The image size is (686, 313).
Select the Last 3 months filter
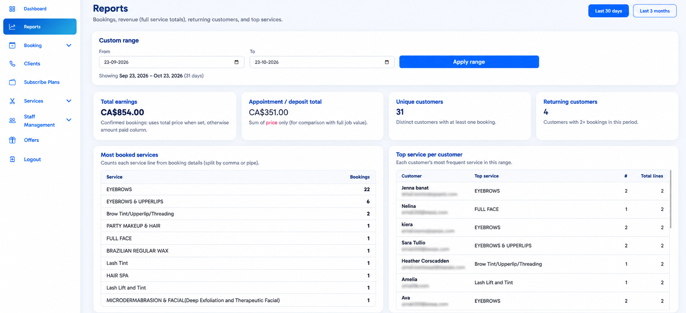coord(655,11)
